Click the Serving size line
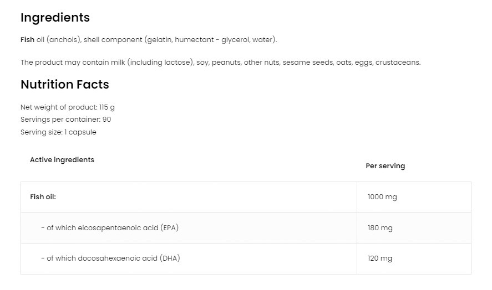The height and width of the screenshot is (290, 492). [58, 132]
